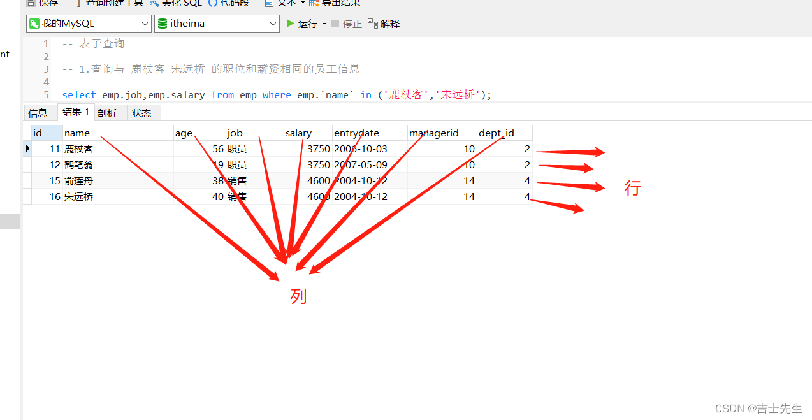
Task: Select the cell 宋远桥
Action: [x=118, y=196]
